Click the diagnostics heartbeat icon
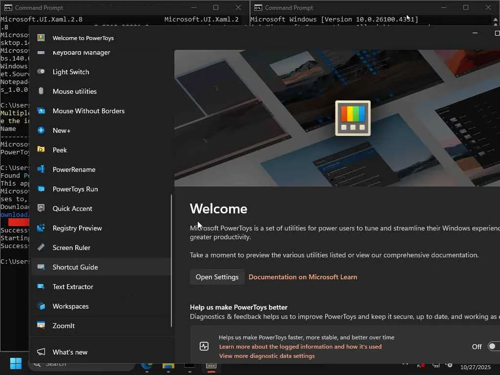Screen dimensions: 500x375 [204, 346]
